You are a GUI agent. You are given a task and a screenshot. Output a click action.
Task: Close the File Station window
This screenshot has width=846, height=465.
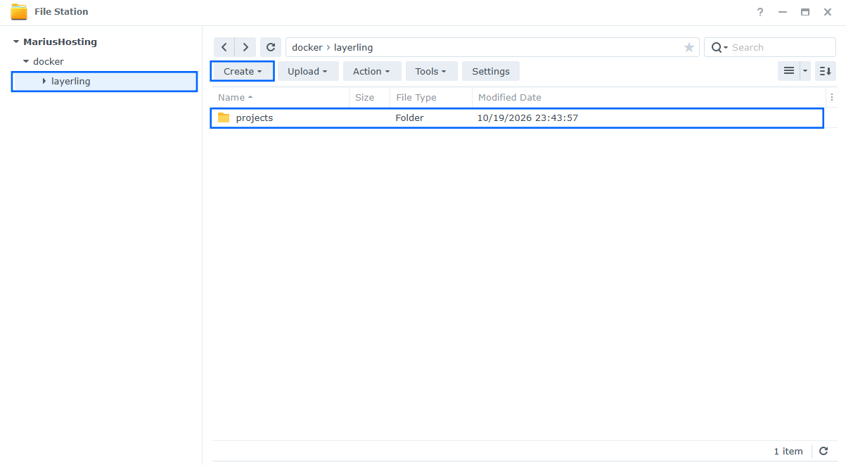tap(828, 12)
